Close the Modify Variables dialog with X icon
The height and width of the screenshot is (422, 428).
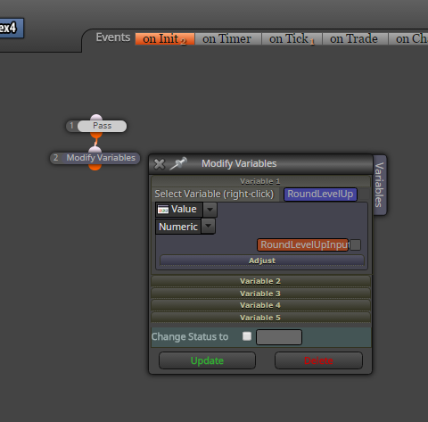coord(160,164)
